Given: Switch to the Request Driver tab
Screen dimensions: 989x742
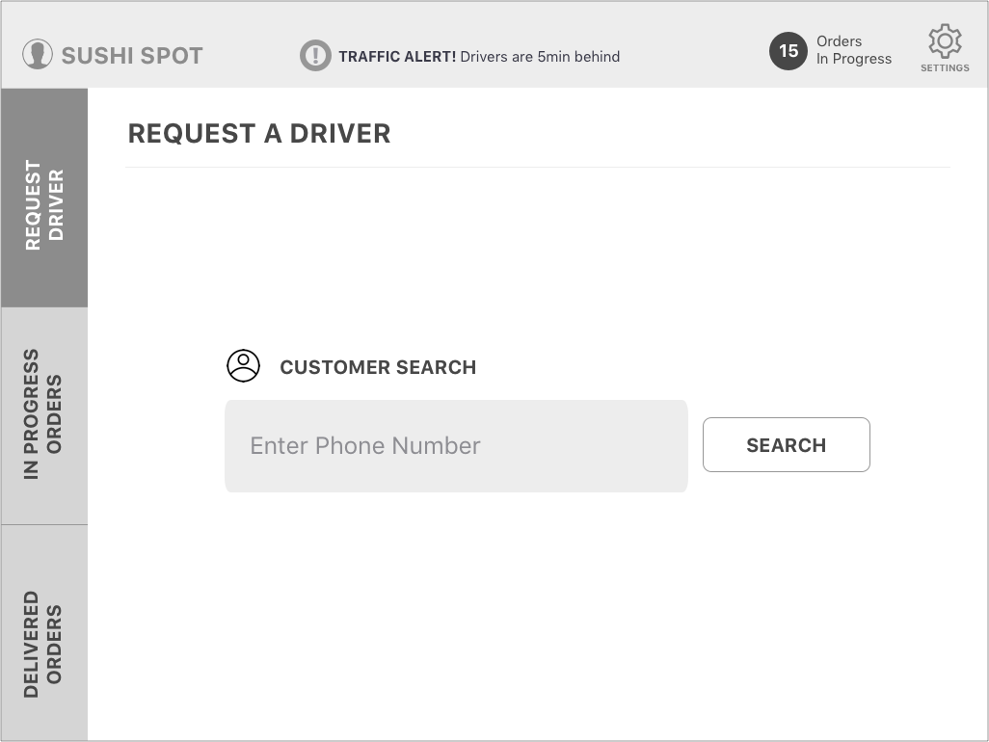Looking at the screenshot, I should coord(44,198).
